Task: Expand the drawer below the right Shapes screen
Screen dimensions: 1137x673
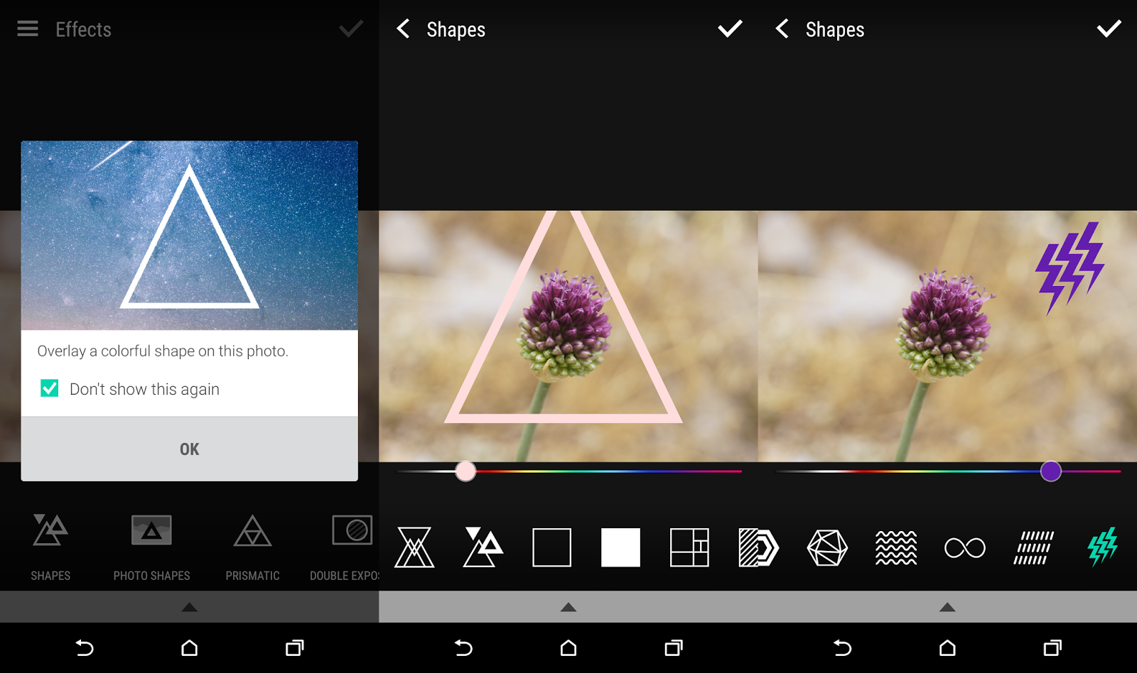Action: tap(947, 607)
